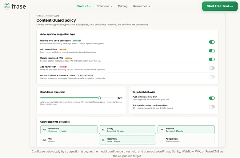Click MEDIUM badge beside Update headings & FAQ
Screen dimensions: 240x158
pyautogui.click(x=69, y=58)
